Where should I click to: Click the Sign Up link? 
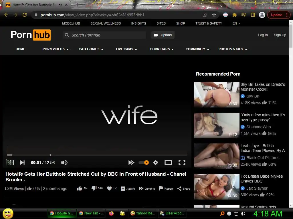pos(280,35)
